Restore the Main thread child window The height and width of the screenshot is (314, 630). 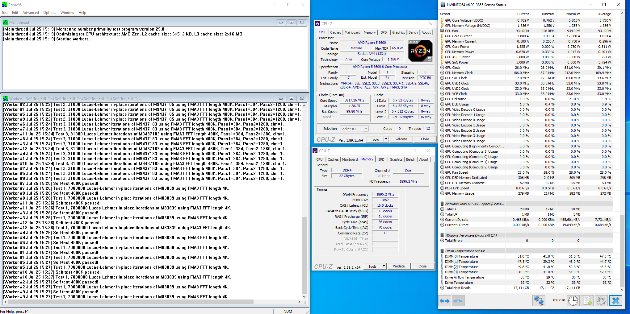pos(291,22)
